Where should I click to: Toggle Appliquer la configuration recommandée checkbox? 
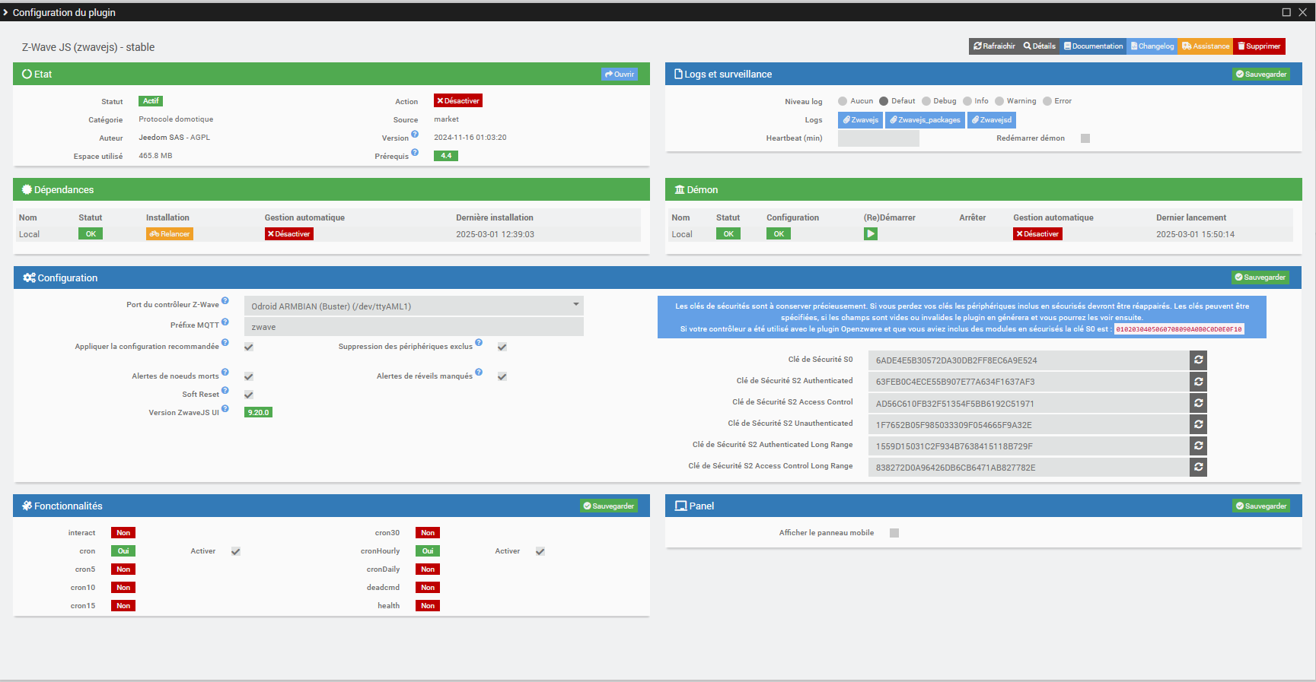point(249,347)
